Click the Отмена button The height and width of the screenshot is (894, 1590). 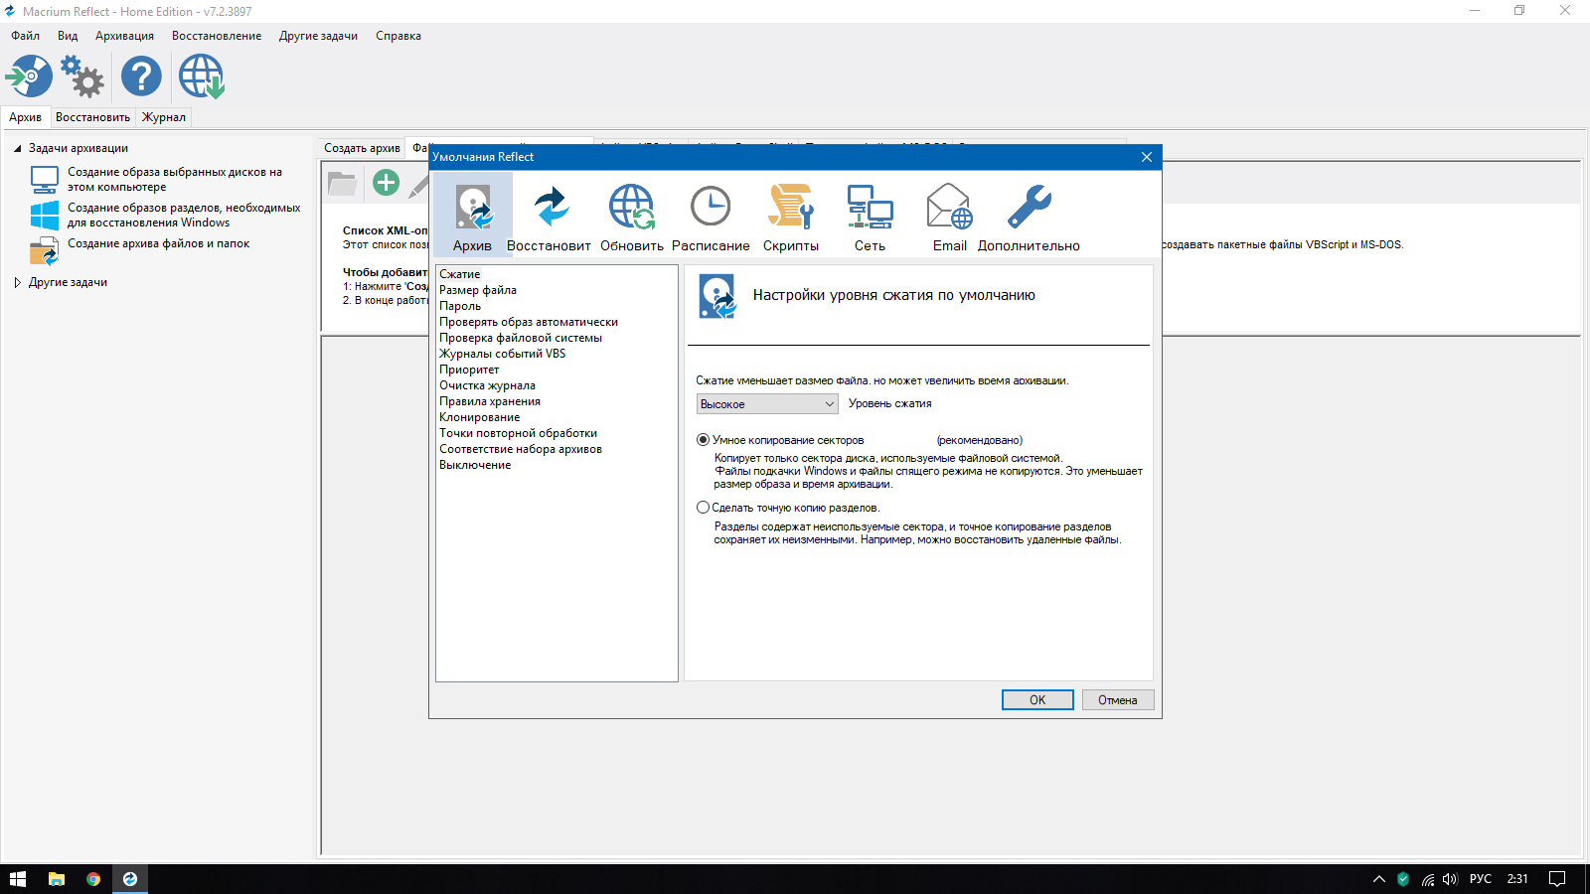1118,700
